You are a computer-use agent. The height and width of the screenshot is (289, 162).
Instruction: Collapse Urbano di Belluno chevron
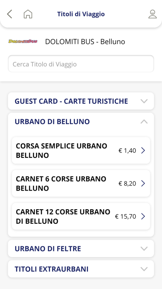click(144, 122)
